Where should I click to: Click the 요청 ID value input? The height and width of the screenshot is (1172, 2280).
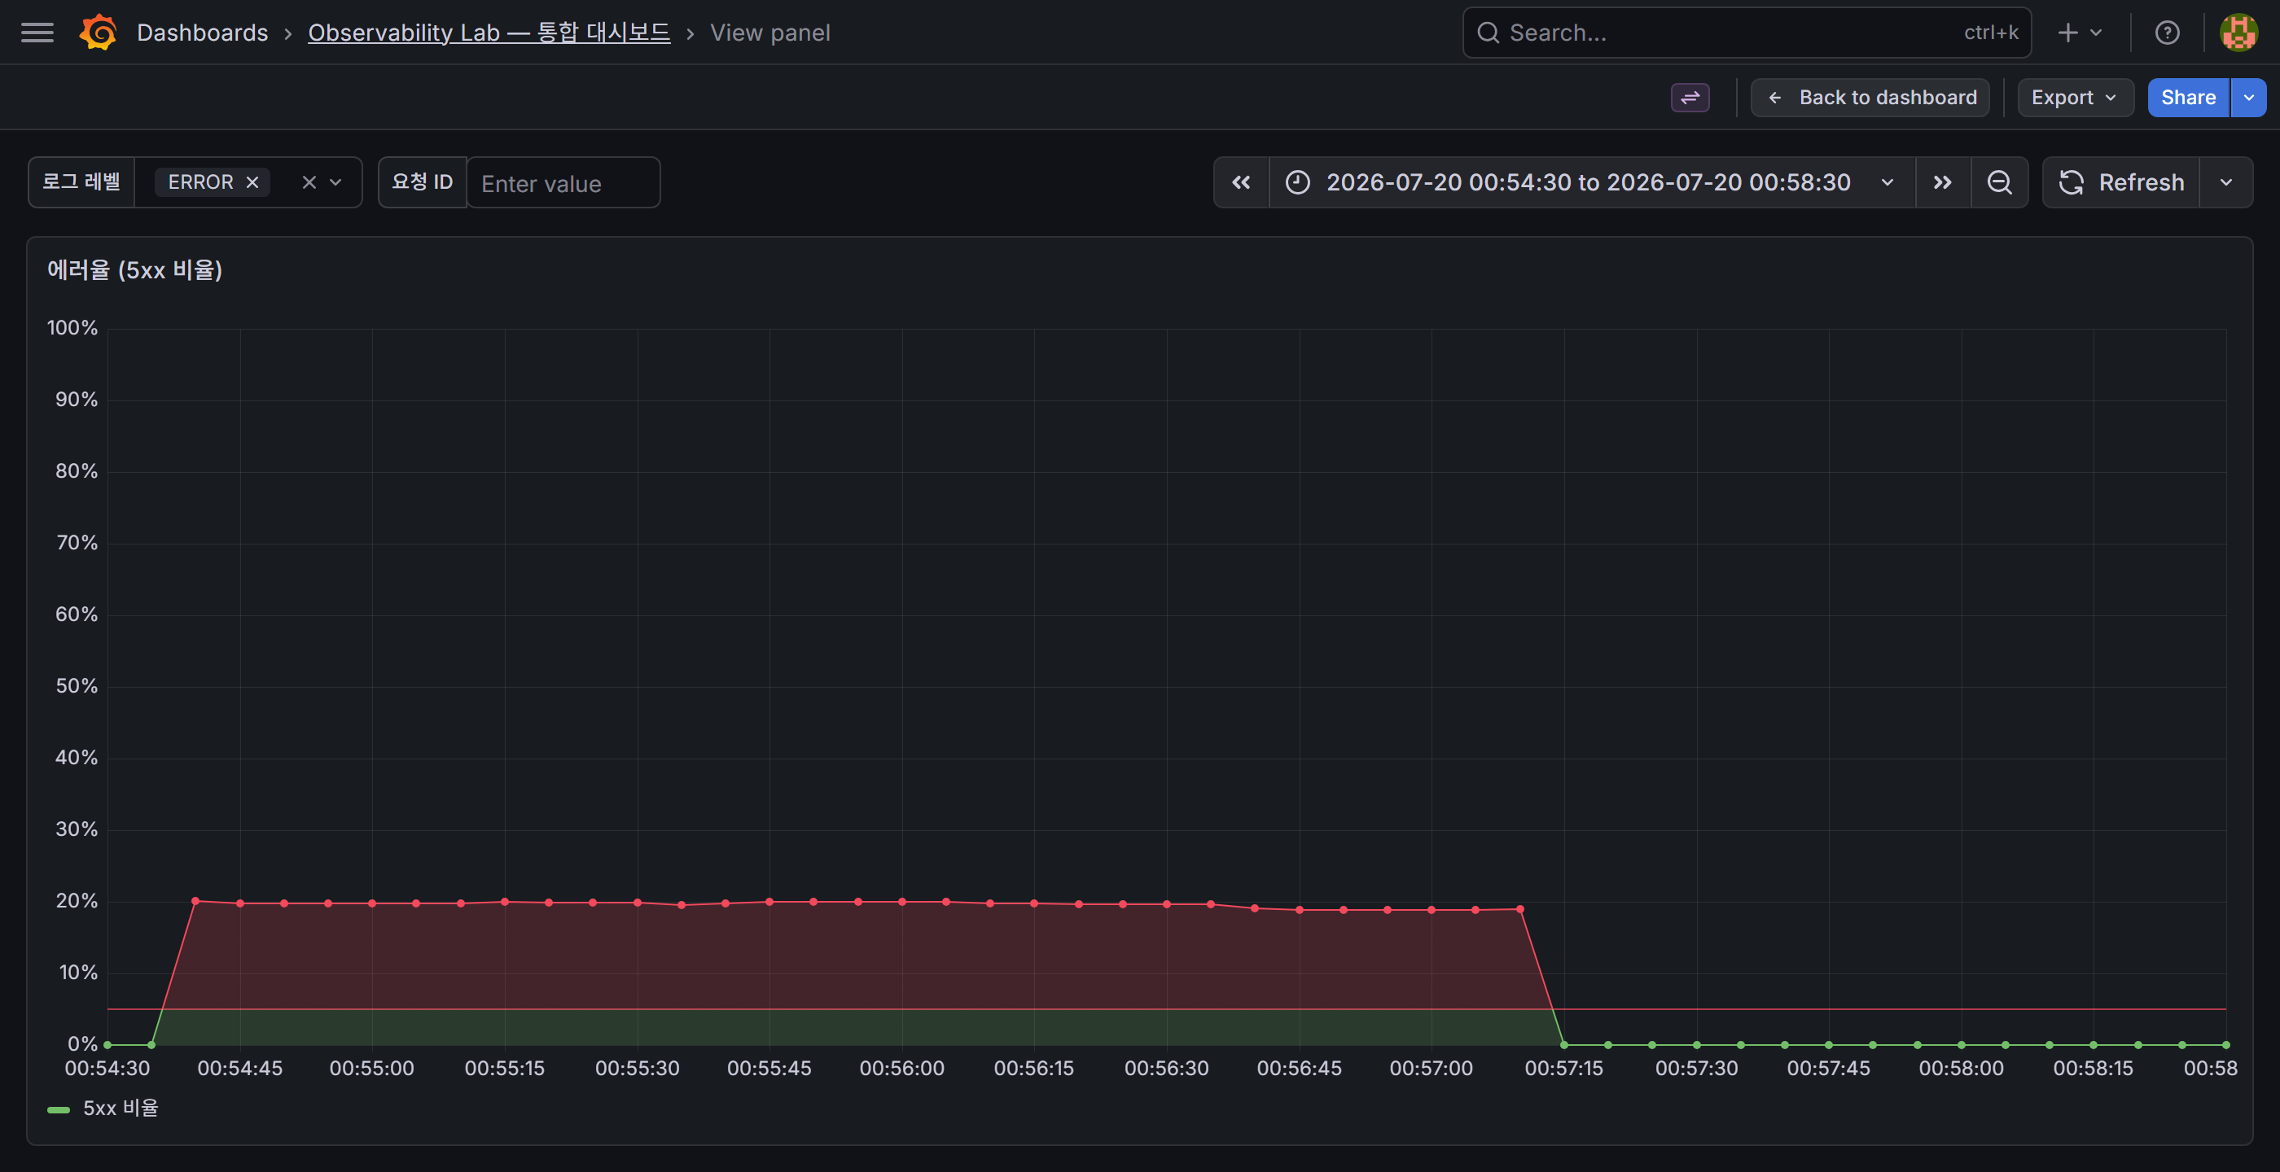coord(563,183)
